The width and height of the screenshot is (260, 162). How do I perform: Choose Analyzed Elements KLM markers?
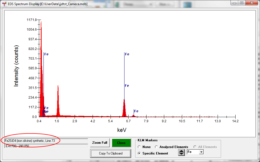tap(156, 147)
